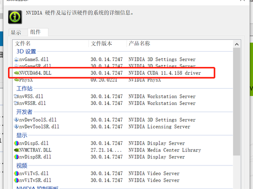Click the nvWSSR.dll file icon
This screenshot has height=189, width=253.
tap(16, 103)
